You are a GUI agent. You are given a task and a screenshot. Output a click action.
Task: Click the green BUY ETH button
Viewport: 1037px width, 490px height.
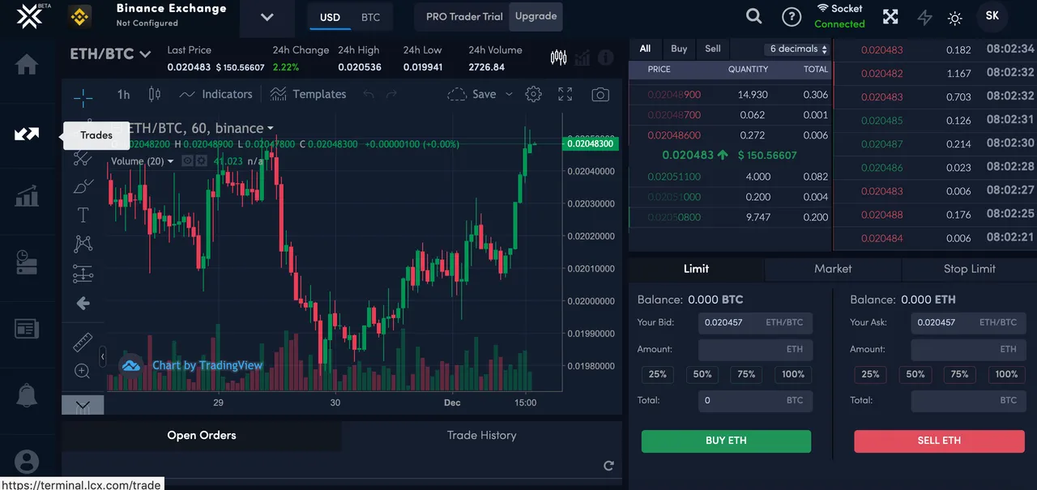(726, 441)
